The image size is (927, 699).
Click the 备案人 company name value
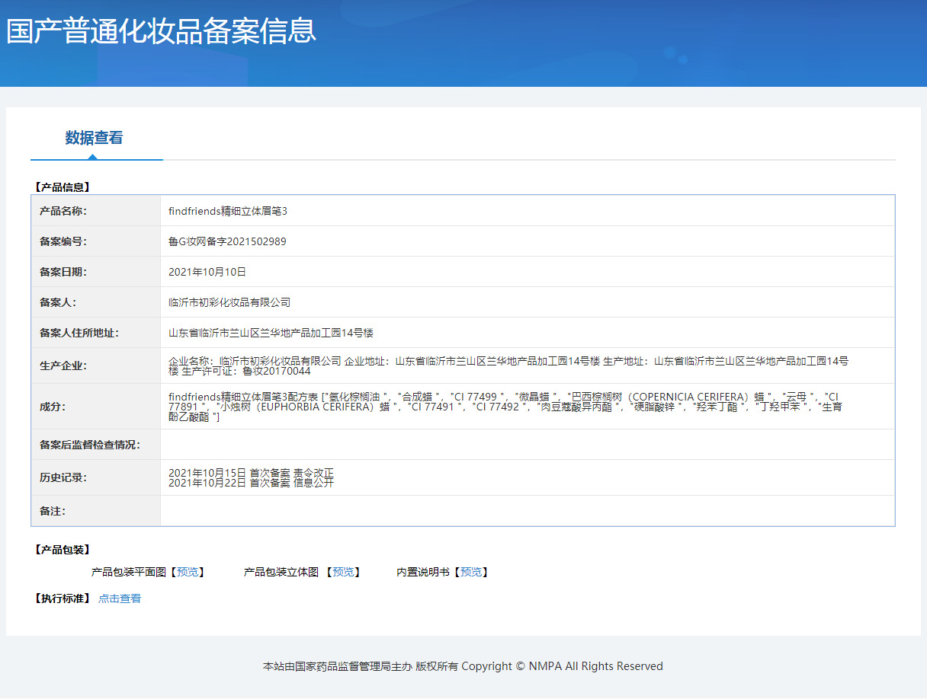(x=229, y=302)
